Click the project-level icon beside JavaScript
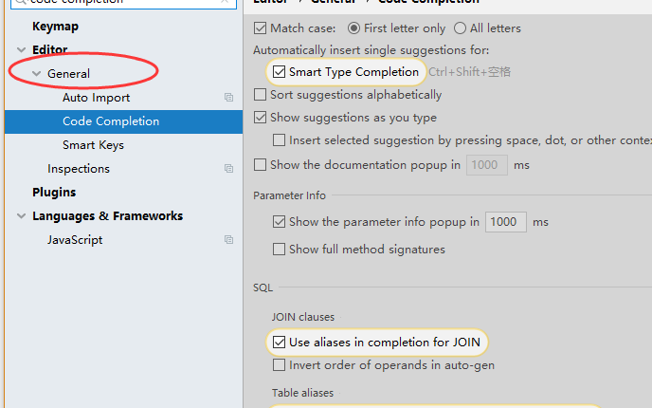652x408 pixels. [x=228, y=240]
